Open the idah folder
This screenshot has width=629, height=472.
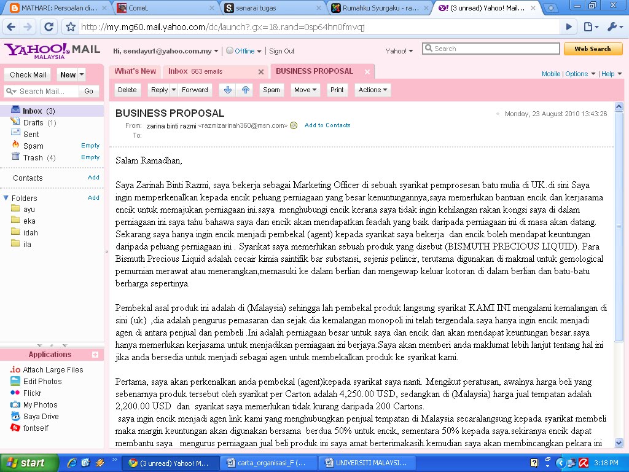[31, 232]
